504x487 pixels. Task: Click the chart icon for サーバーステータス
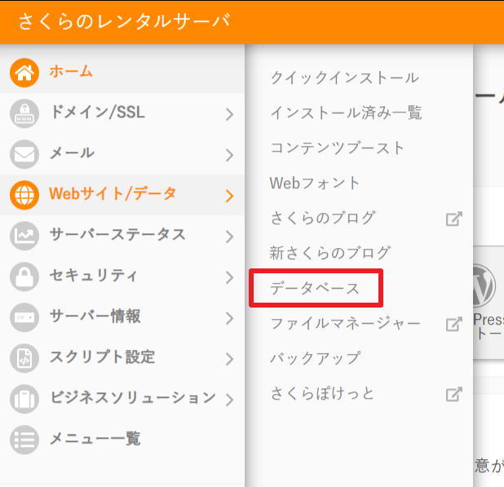[x=24, y=236]
